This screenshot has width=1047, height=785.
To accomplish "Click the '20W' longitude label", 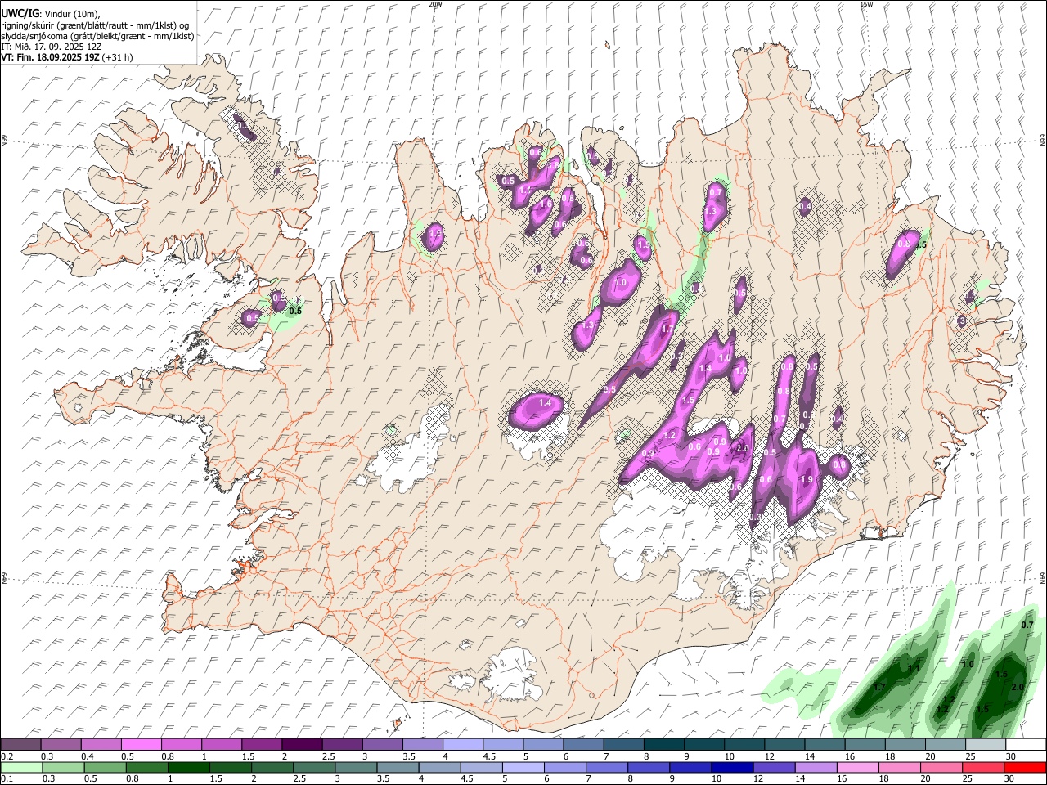I will coord(435,4).
